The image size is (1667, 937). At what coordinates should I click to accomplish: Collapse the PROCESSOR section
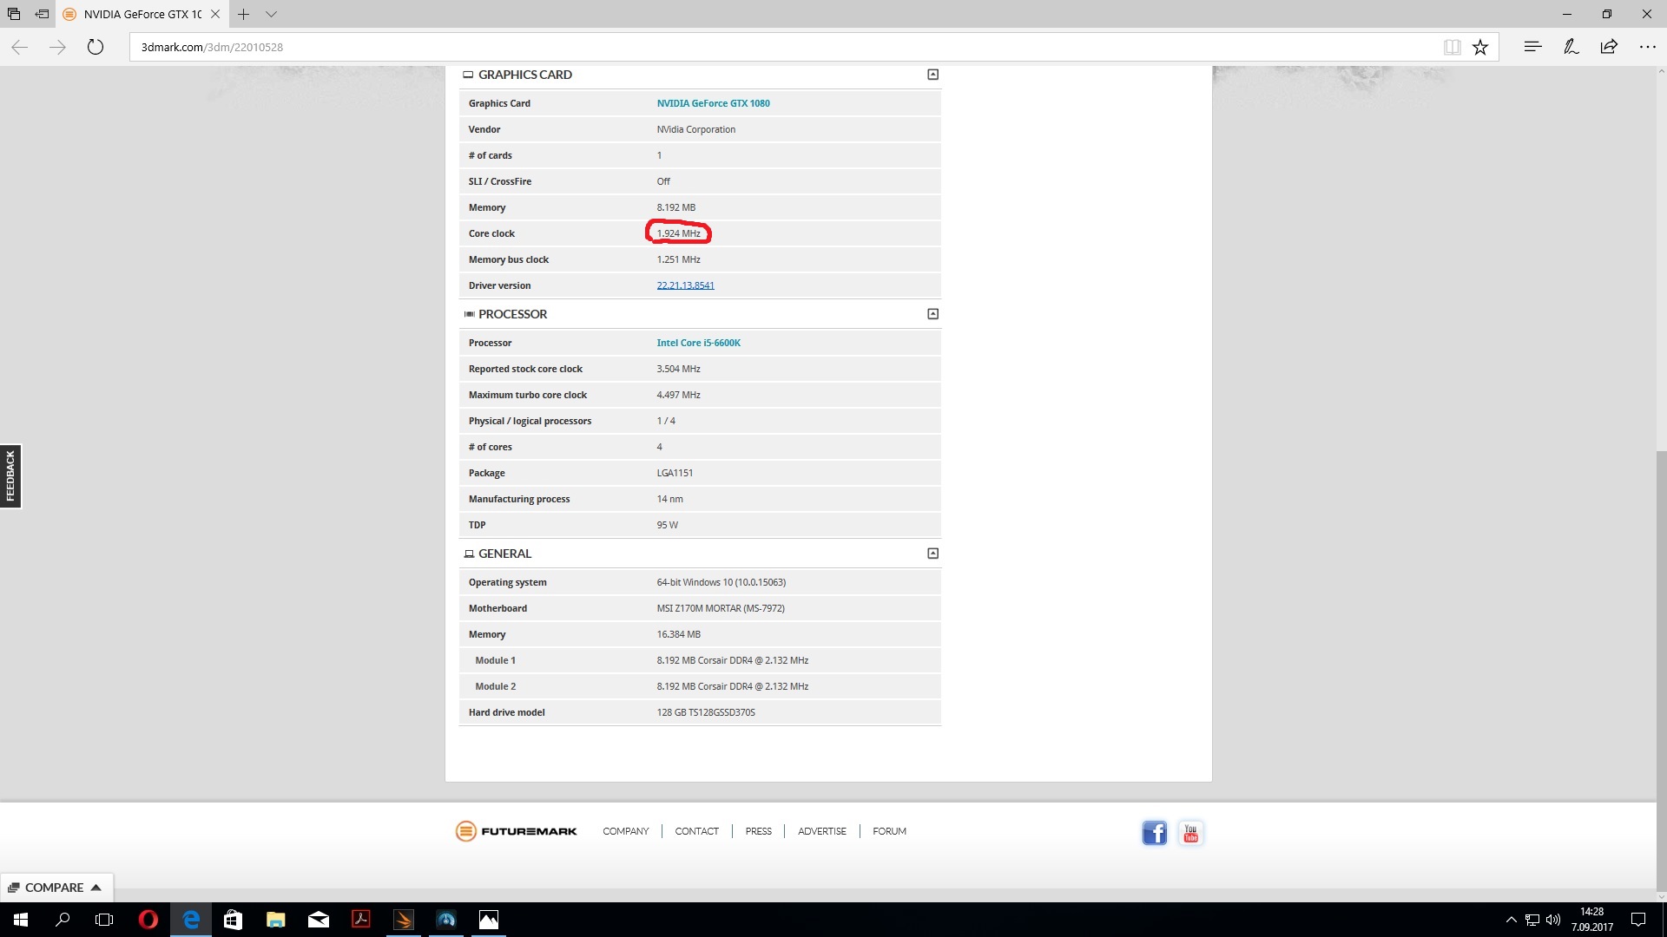coord(932,314)
